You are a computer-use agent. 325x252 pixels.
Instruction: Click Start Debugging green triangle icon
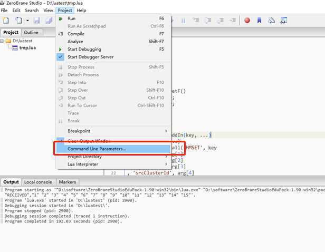60,49
